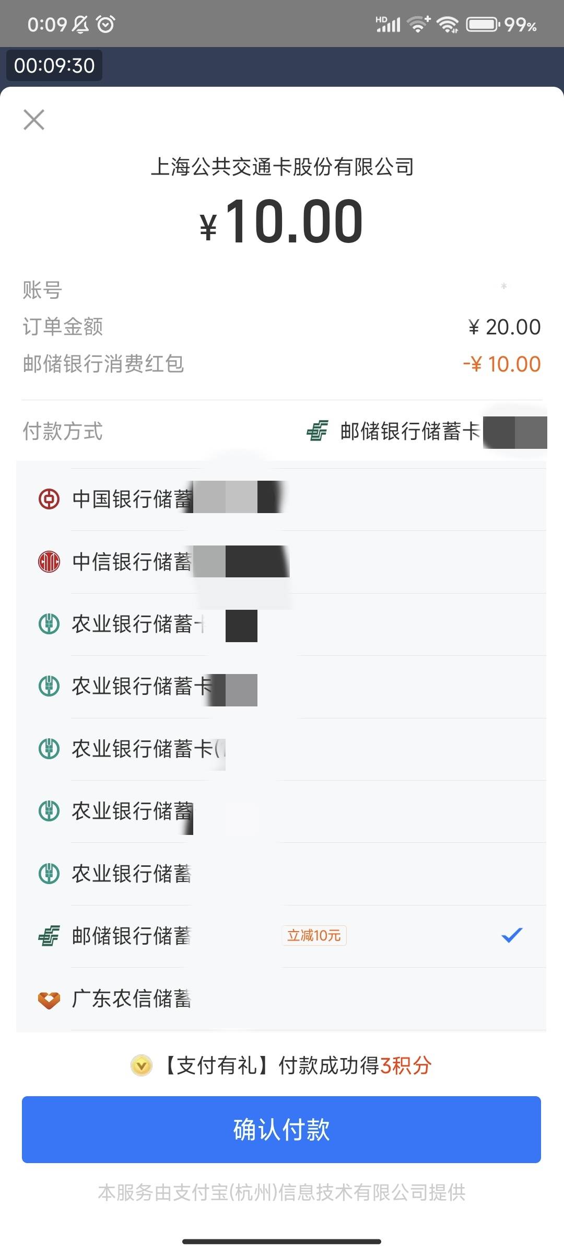The width and height of the screenshot is (564, 1254).
Task: Click the Guangdong Rural Credit logo icon
Action: click(49, 999)
